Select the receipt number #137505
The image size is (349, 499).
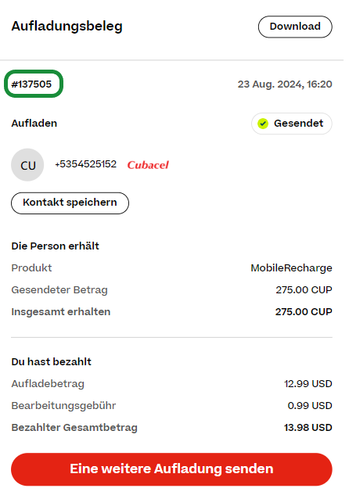tap(31, 84)
